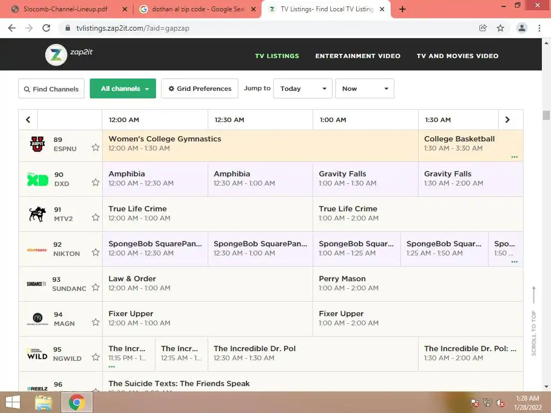Image resolution: width=551 pixels, height=413 pixels.
Task: Open the Windows Start button
Action: 13,402
